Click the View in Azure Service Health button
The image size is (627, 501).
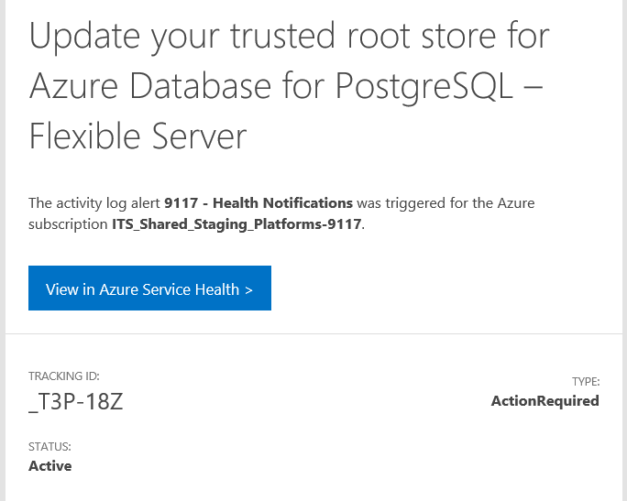click(149, 289)
